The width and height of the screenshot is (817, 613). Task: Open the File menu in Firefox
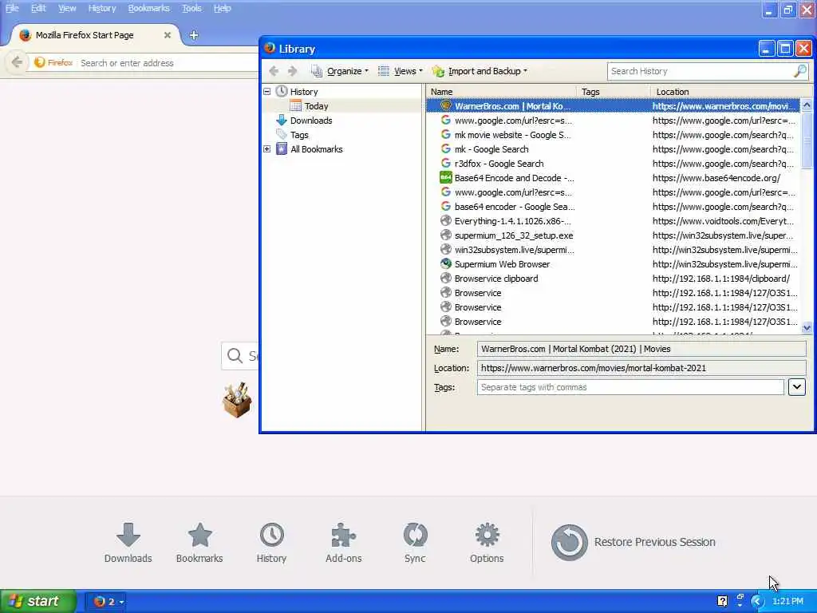click(12, 8)
